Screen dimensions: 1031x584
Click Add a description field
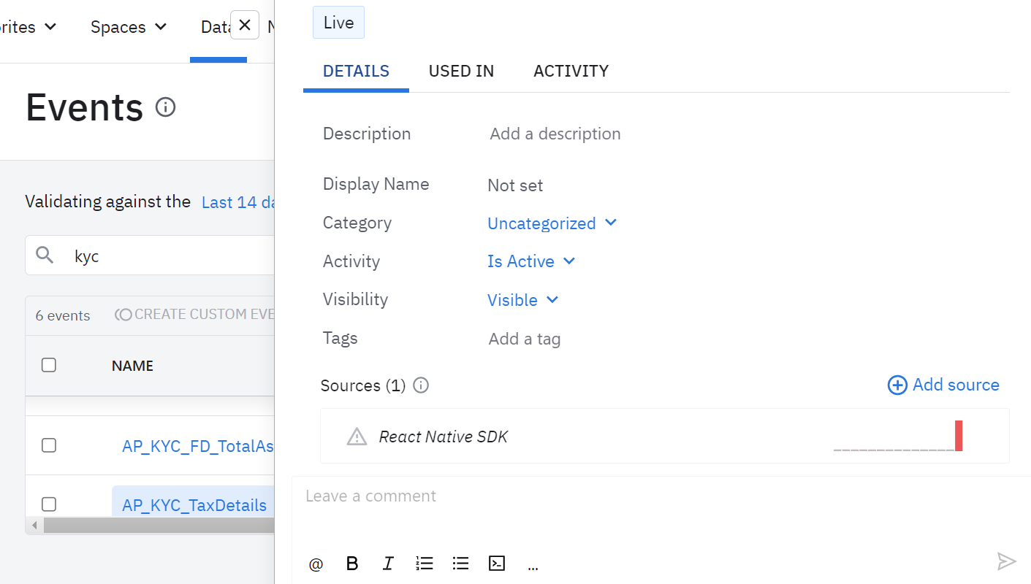(x=555, y=134)
